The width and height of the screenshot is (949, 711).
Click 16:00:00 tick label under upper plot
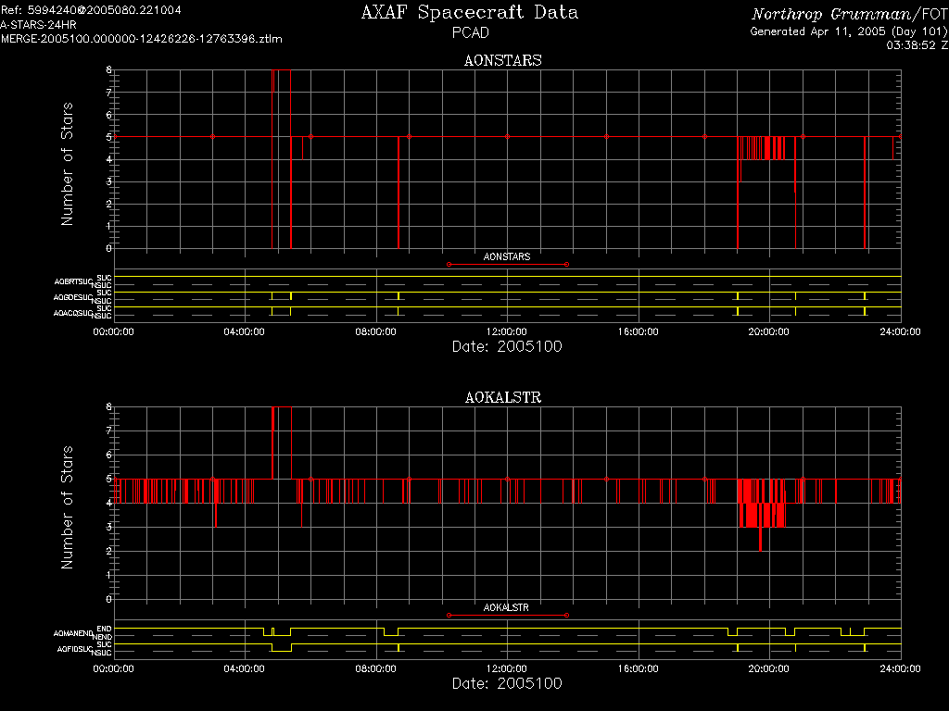[638, 332]
